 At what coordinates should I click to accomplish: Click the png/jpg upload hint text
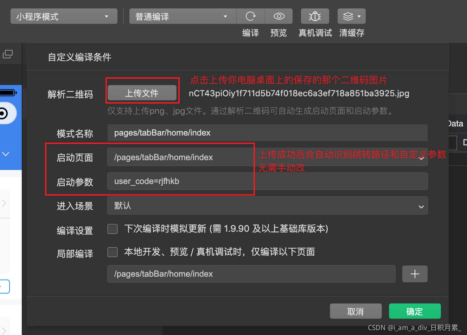click(x=250, y=111)
